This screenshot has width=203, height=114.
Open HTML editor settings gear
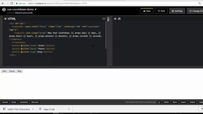5,19
